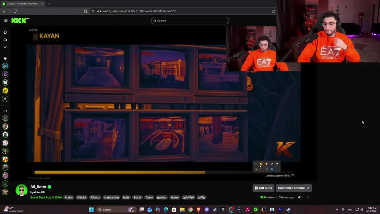Open the OBS Studio taskbar icon
This screenshot has width=380, height=214.
(x=231, y=210)
